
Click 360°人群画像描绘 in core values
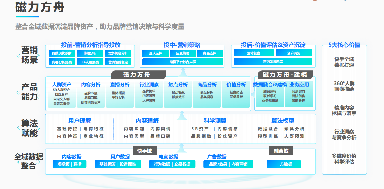344,86
